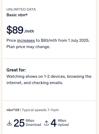Click the upload arrow icon
Viewport: 99px width, 134px height.
[46, 123]
